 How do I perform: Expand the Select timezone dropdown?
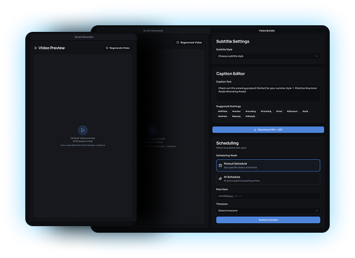(268, 210)
